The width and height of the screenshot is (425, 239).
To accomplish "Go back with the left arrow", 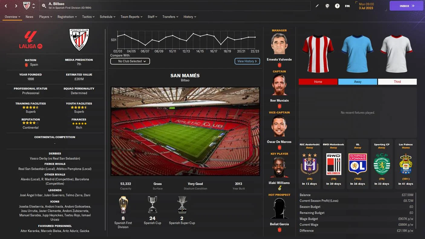I will 6,6.
